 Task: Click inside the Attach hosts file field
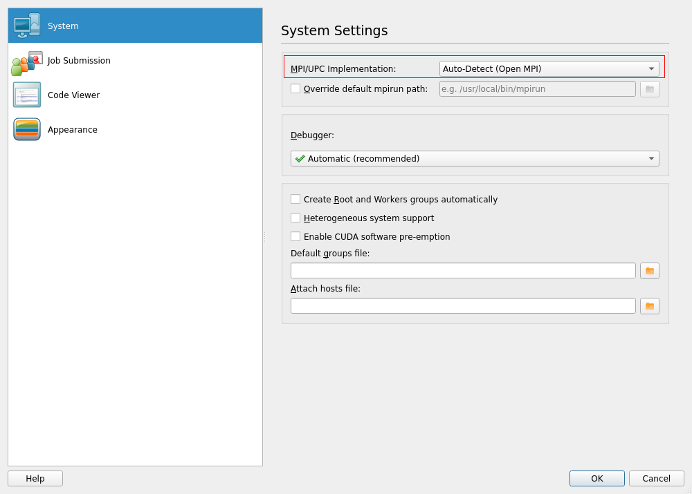(x=463, y=305)
